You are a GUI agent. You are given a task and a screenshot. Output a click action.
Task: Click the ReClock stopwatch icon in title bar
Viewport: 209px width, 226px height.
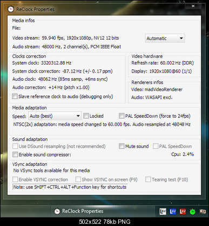[x=11, y=9]
